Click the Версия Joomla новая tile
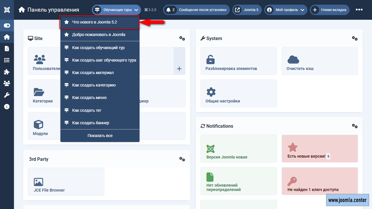 239,149
